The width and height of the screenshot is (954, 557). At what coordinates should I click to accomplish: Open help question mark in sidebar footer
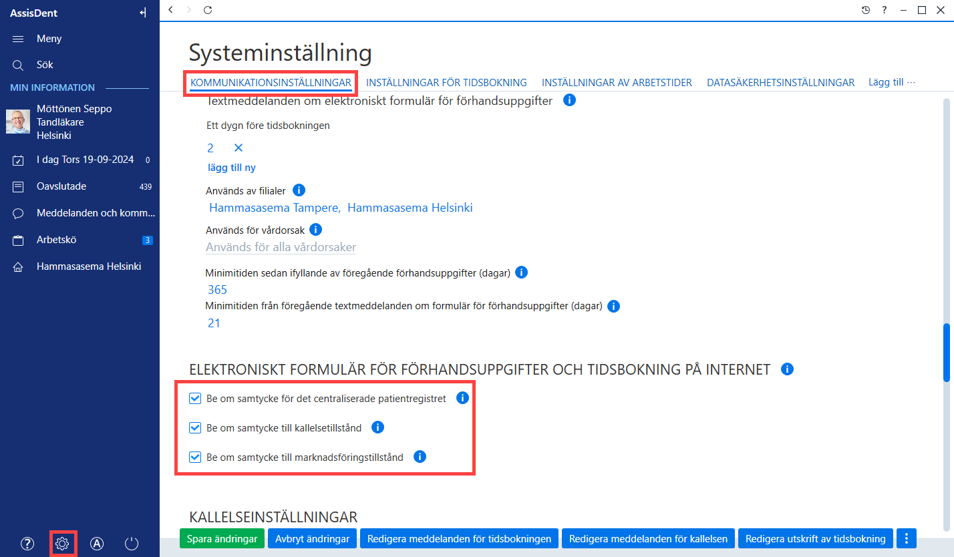coord(27,543)
